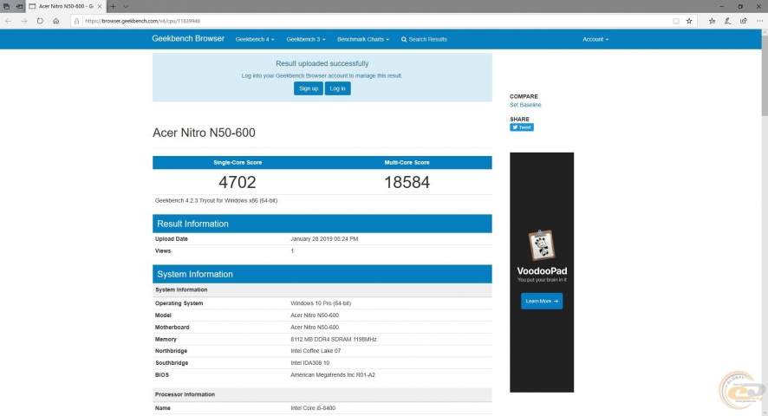Select Windows 10 Pro (64-bit) value
The image size is (768, 416).
tap(321, 303)
